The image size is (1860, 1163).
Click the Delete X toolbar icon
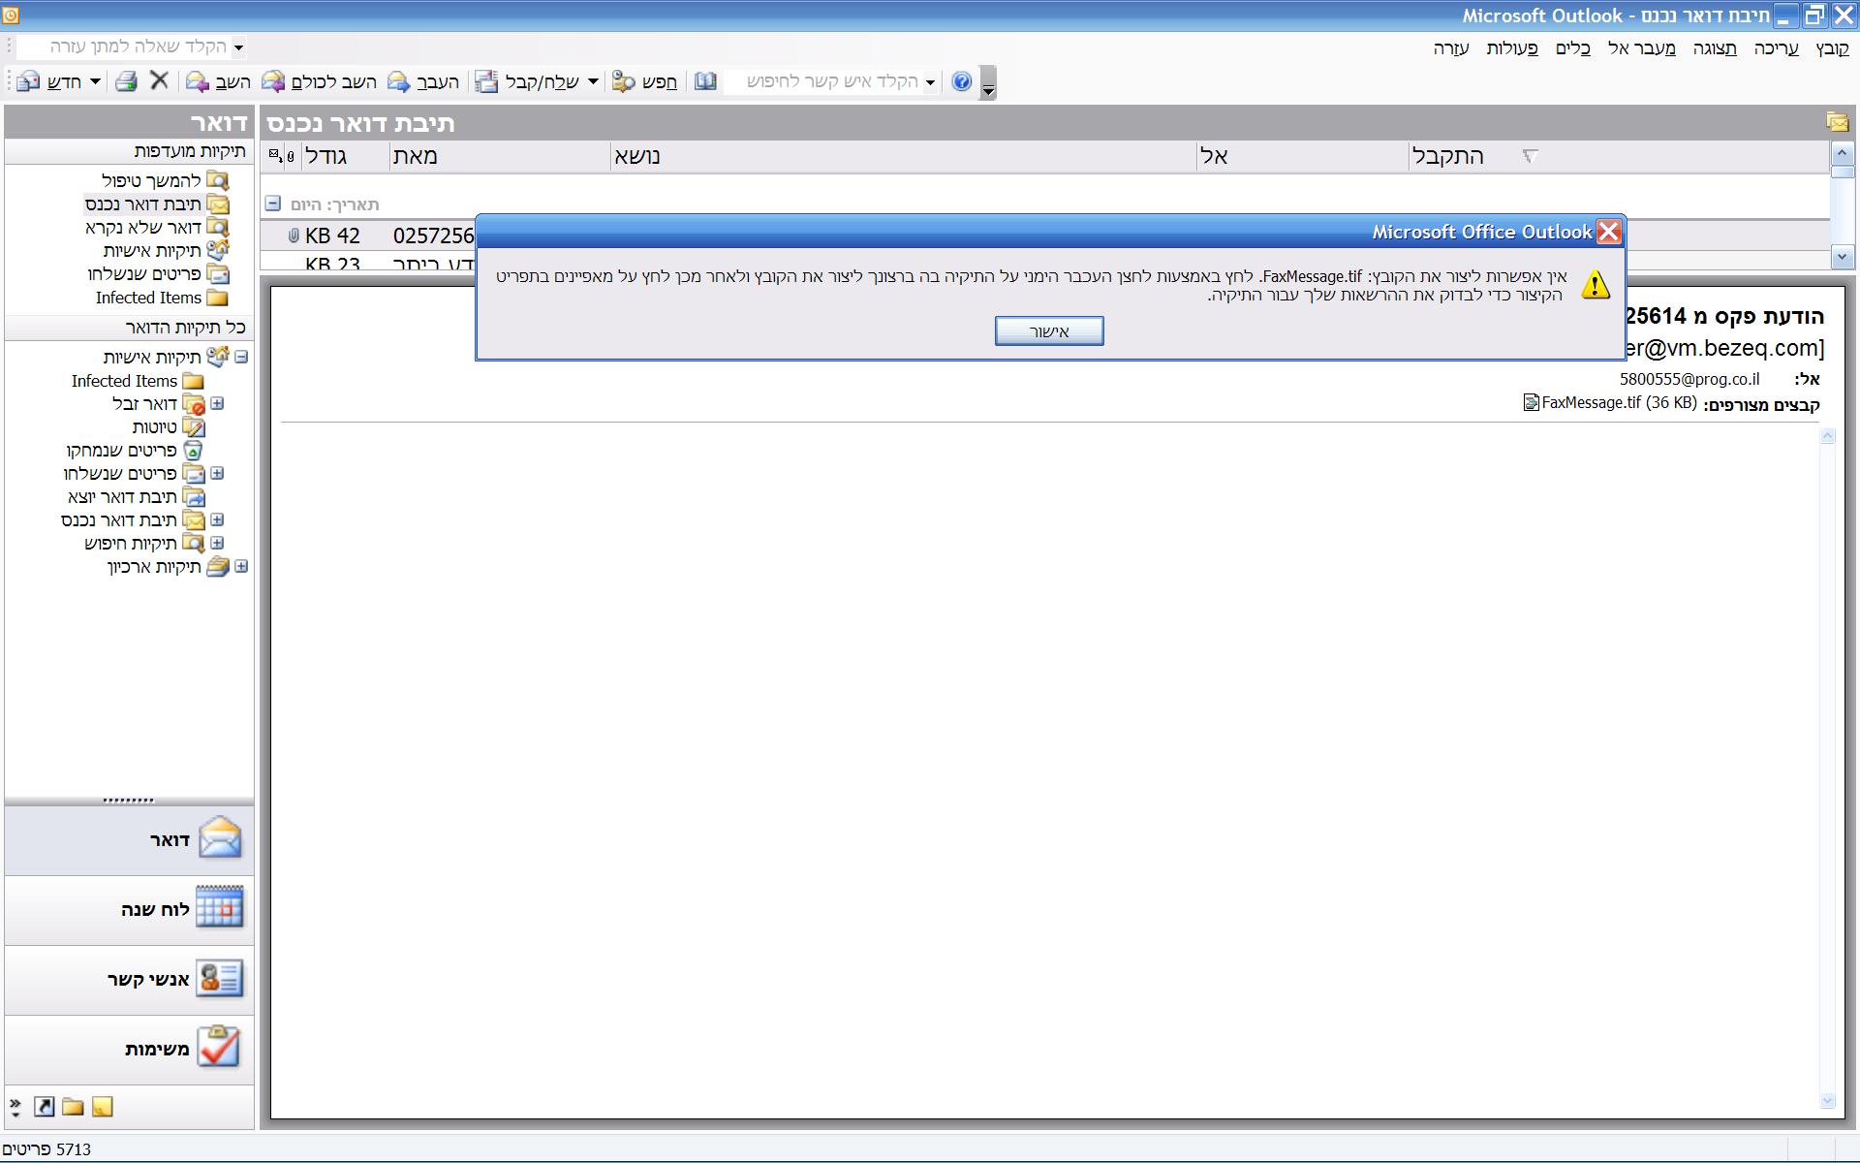(x=160, y=81)
